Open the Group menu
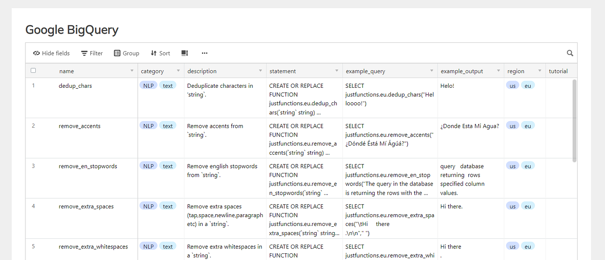The width and height of the screenshot is (605, 260). (126, 53)
